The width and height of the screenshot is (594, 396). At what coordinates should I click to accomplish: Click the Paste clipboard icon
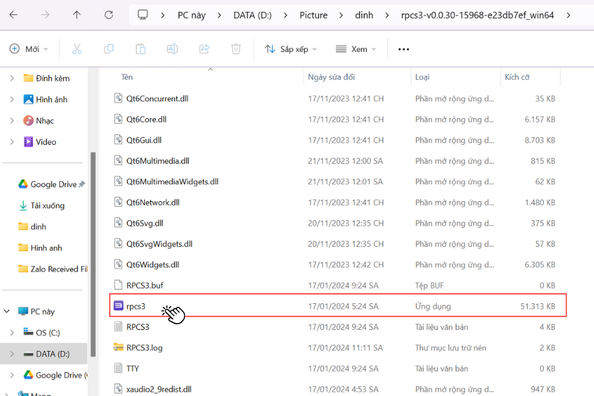click(x=140, y=49)
